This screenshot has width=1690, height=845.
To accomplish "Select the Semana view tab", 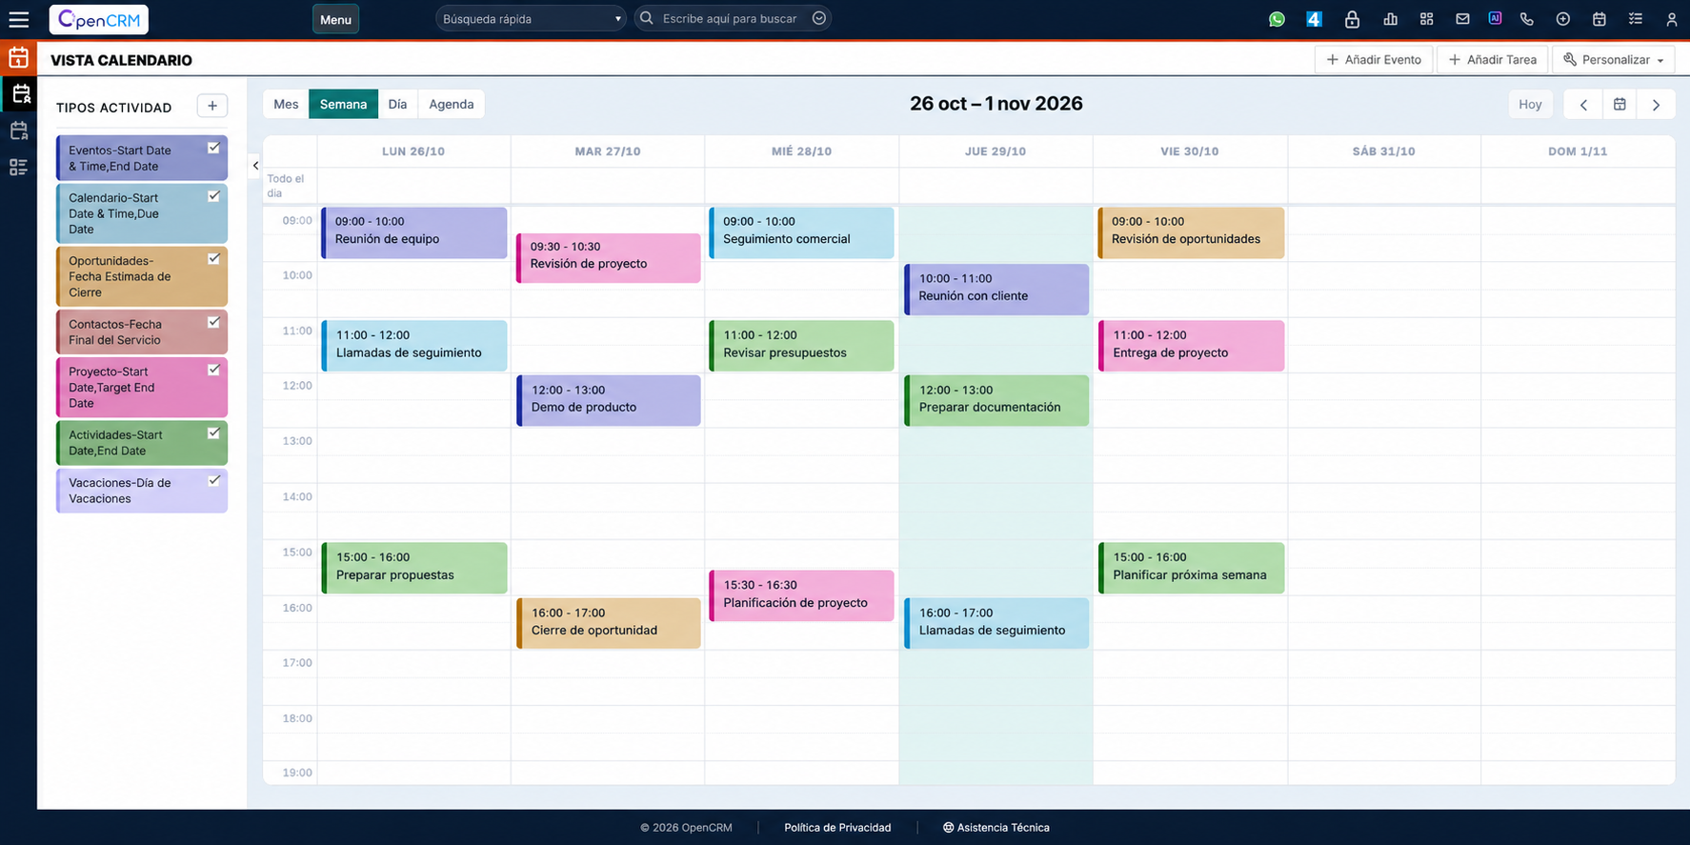I will click(x=343, y=104).
